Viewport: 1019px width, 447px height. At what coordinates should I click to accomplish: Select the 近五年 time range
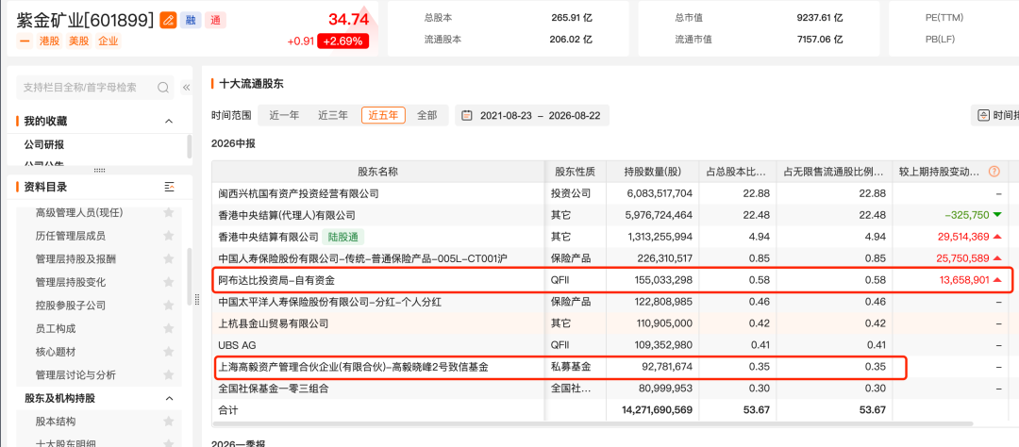point(383,116)
